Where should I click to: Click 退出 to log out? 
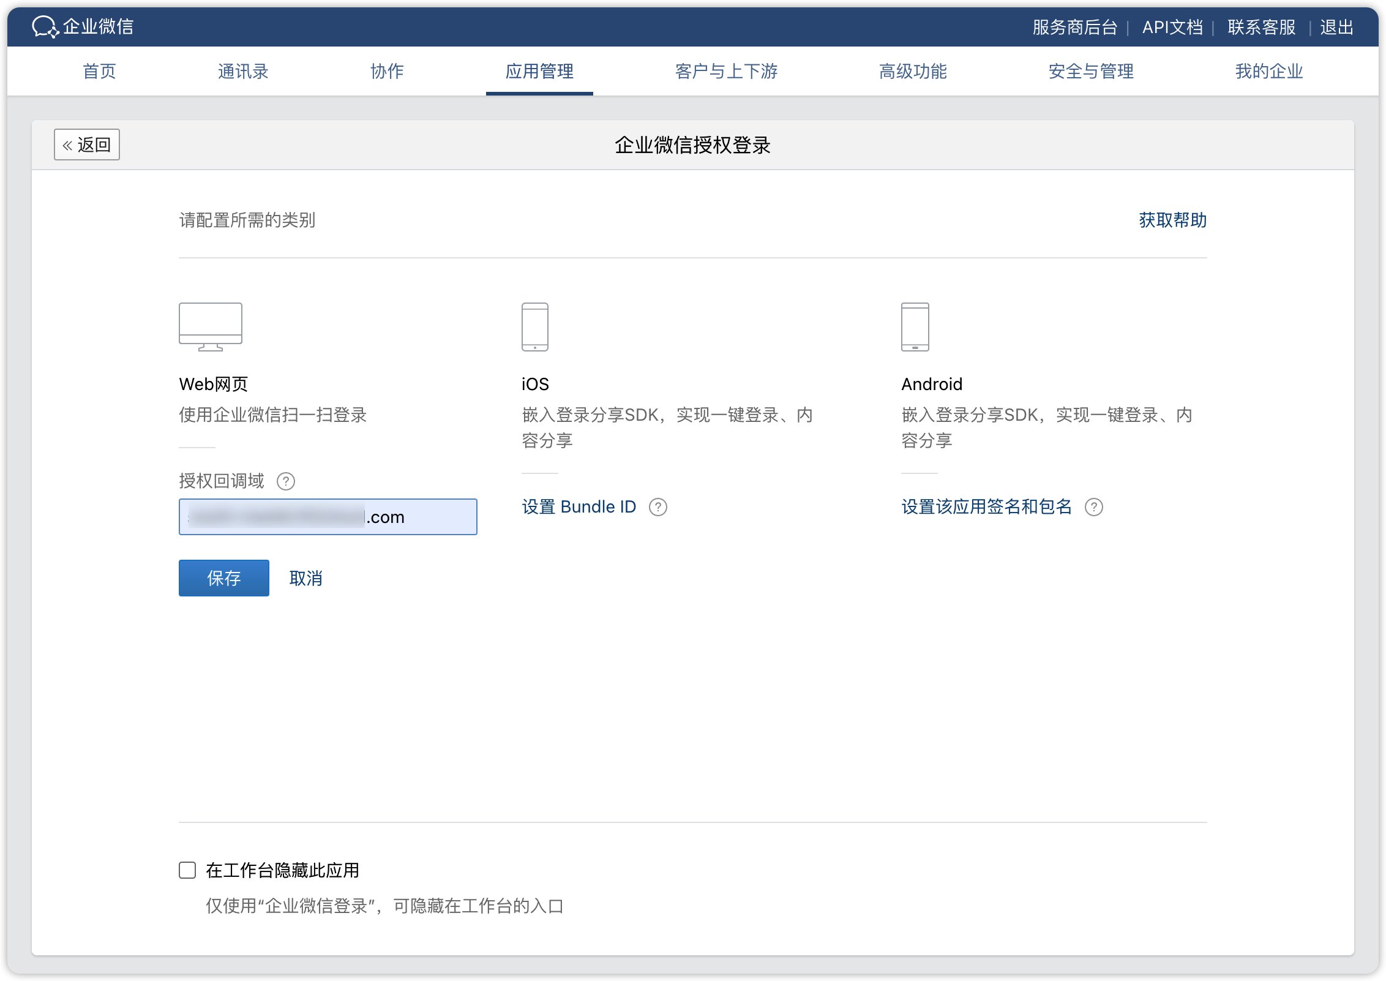1336,27
